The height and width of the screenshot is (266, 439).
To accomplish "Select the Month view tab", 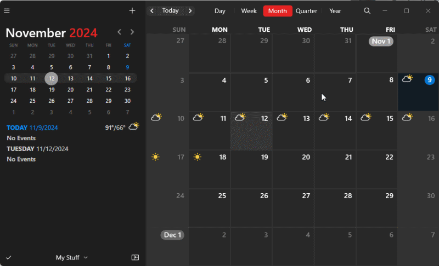I will 278,11.
